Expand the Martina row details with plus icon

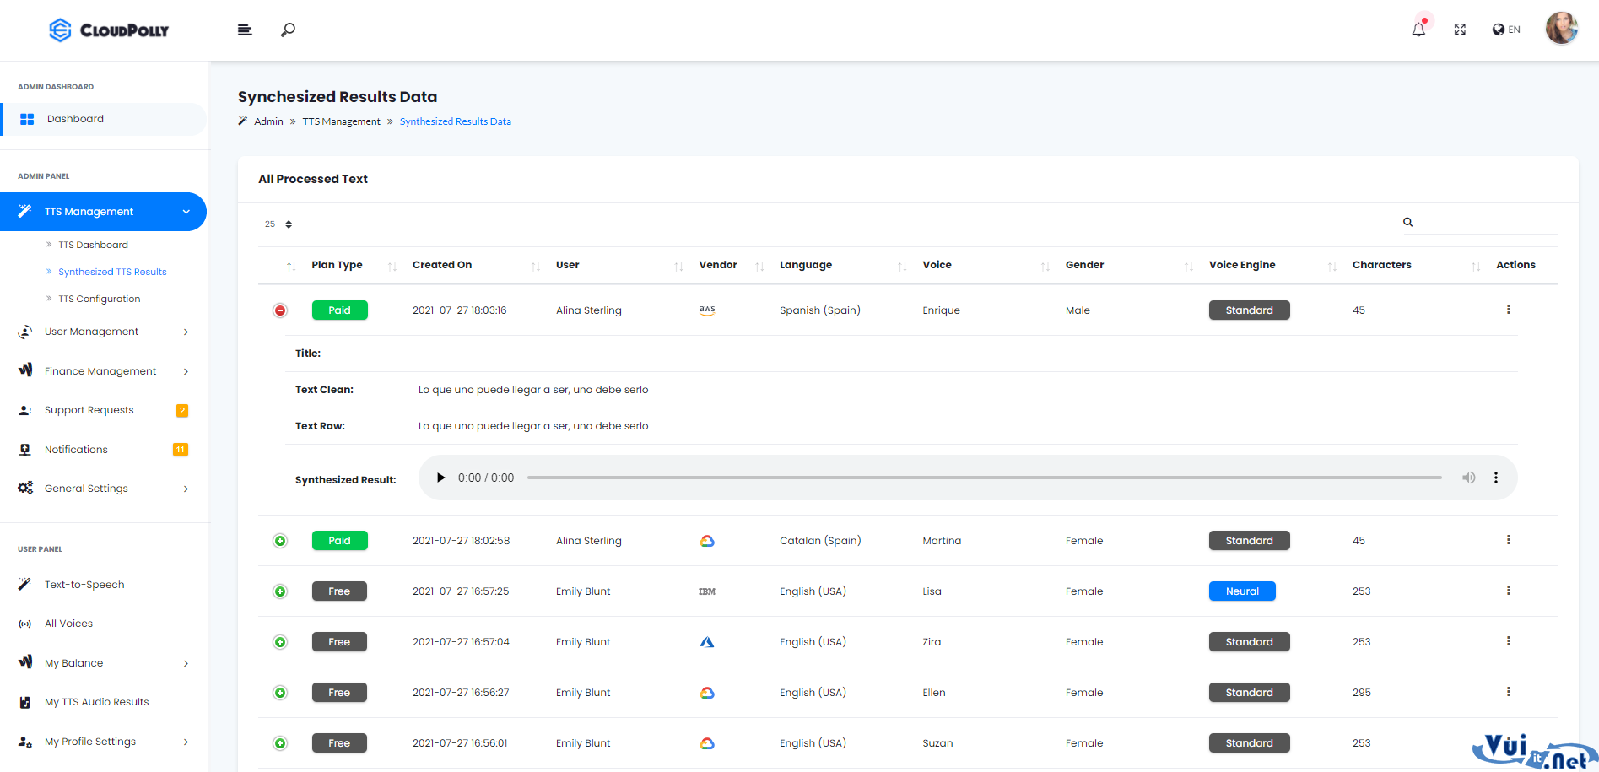280,541
